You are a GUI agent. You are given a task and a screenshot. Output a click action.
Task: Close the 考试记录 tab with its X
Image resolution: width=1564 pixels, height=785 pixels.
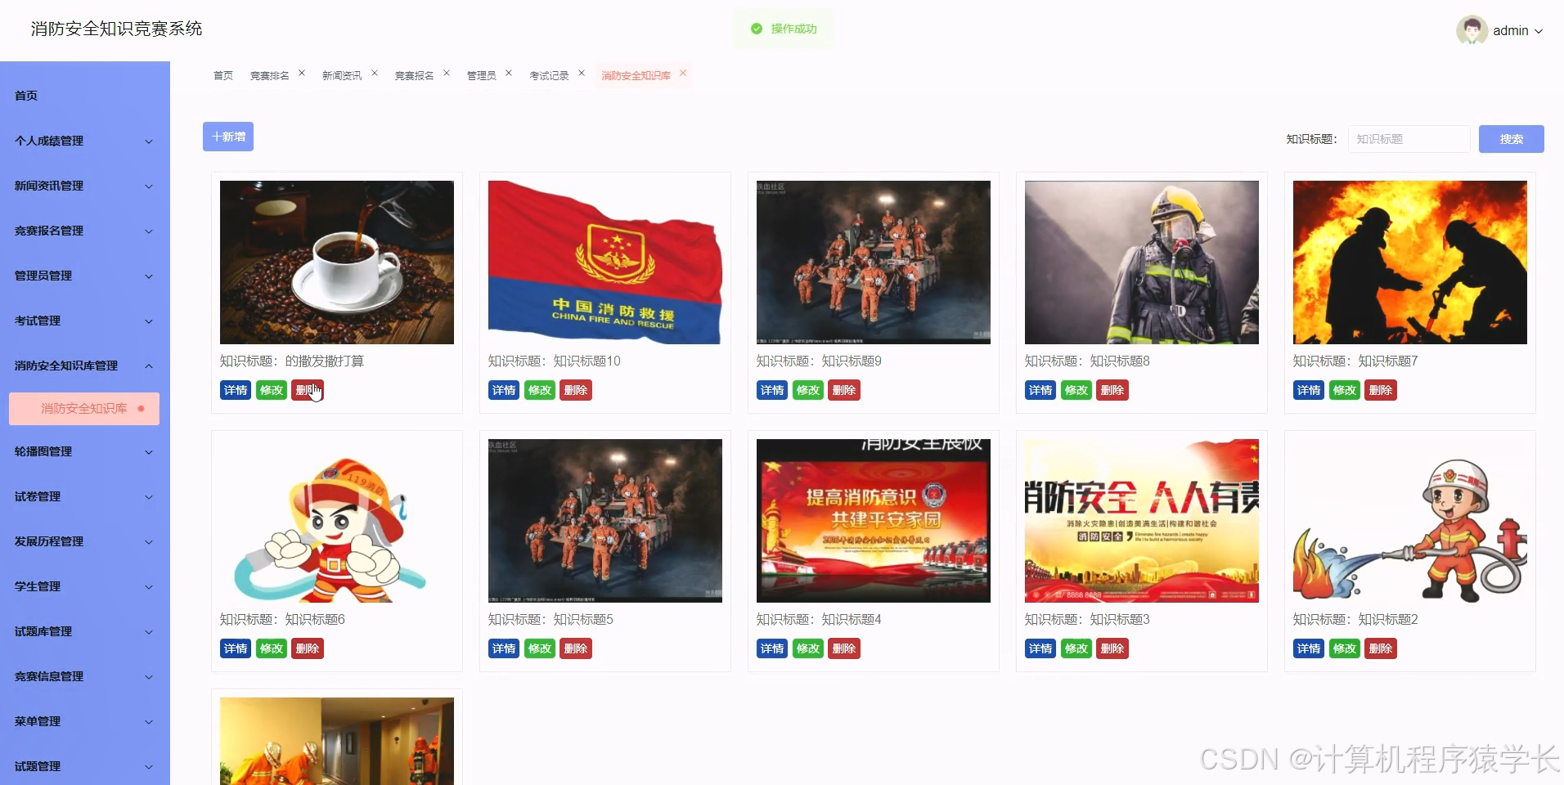(x=582, y=74)
